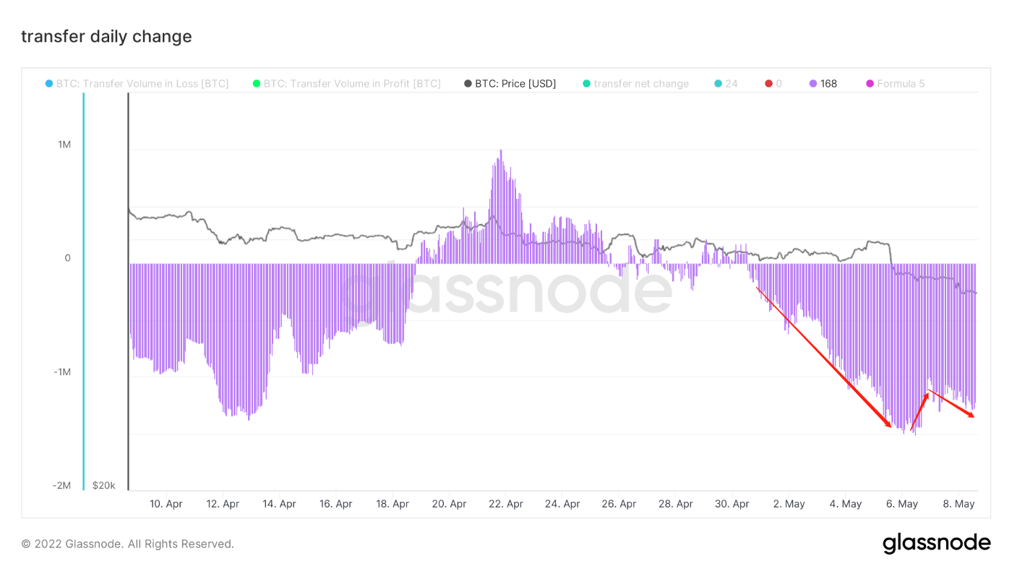Click the teal transfer net change dot
The height and width of the screenshot is (569, 1012).
pyautogui.click(x=587, y=84)
